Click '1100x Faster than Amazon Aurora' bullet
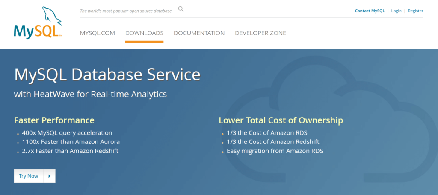Screen dimensions: 438x195 click(71, 142)
